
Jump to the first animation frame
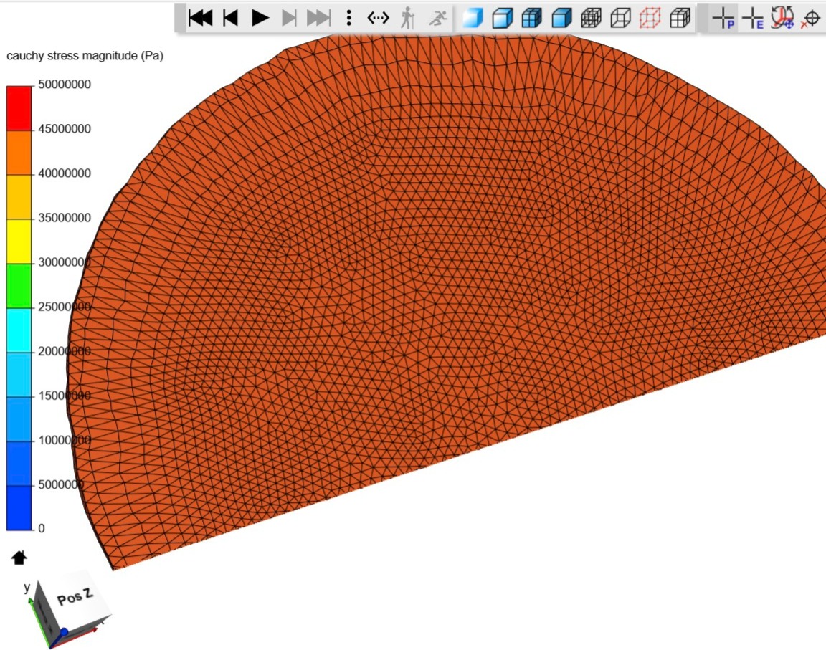[x=200, y=18]
